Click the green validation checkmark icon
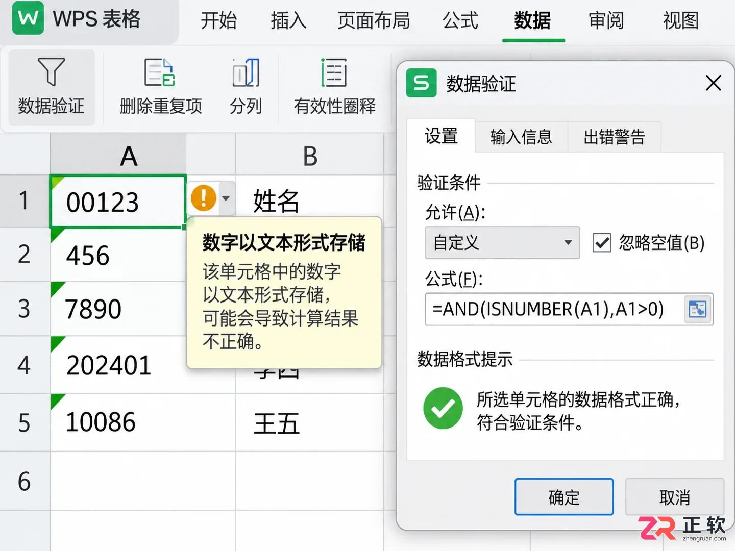The width and height of the screenshot is (735, 551). pyautogui.click(x=443, y=408)
